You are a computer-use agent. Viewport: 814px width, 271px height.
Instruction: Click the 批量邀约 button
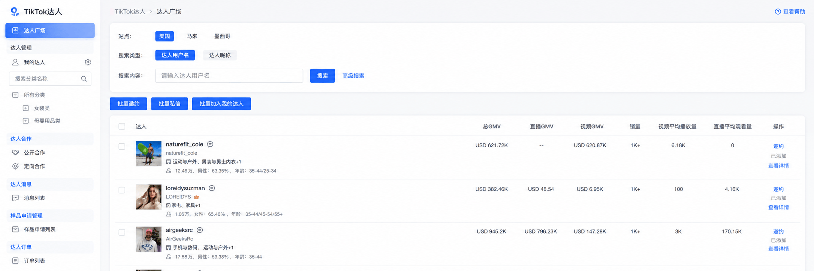128,104
